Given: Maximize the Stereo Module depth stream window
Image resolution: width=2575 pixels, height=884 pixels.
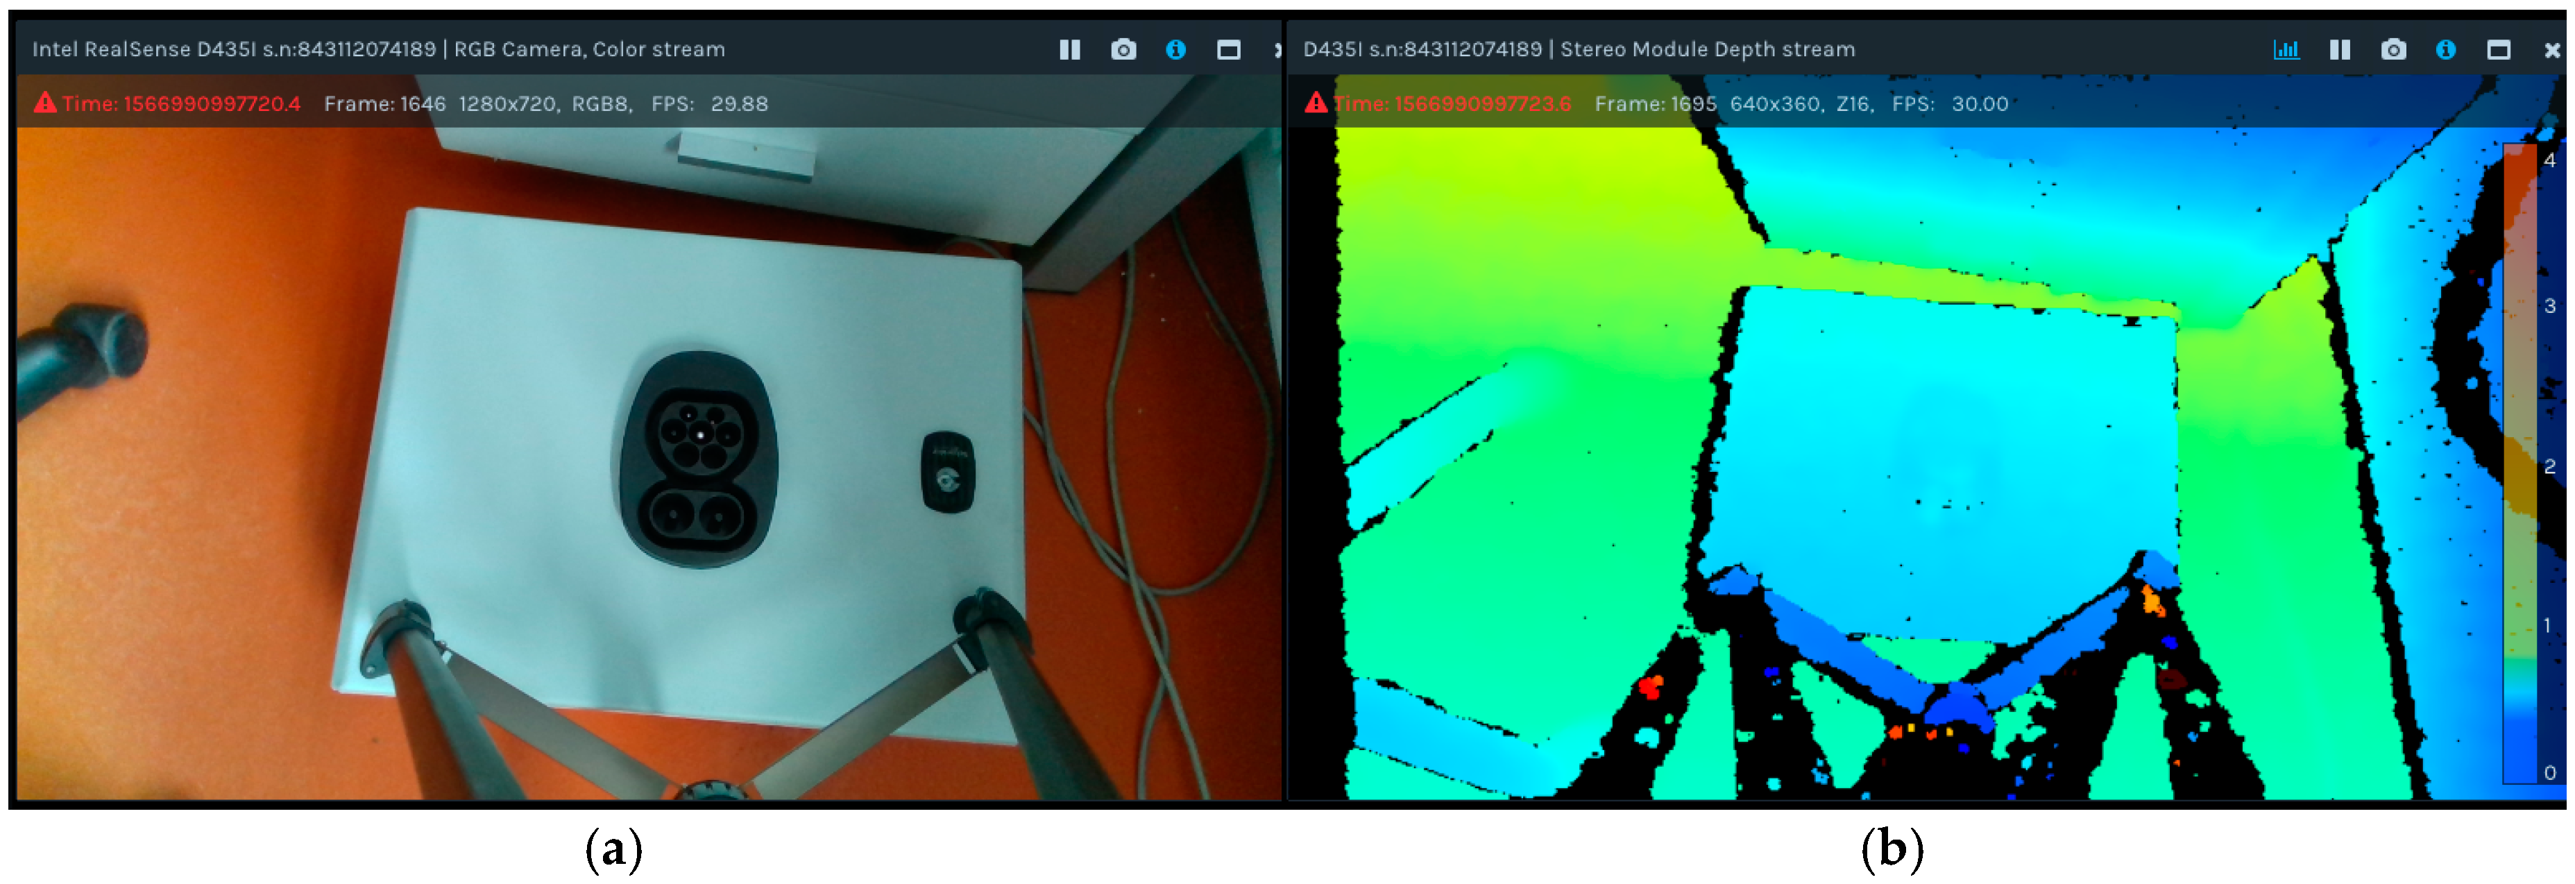Looking at the screenshot, I should click(2498, 49).
